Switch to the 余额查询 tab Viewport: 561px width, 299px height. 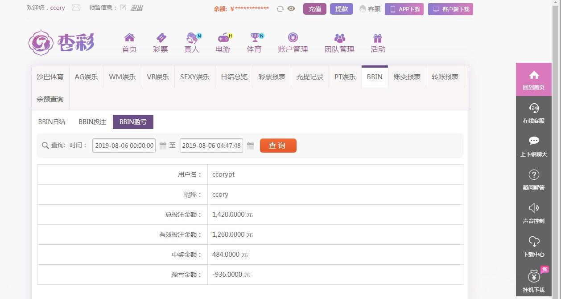click(x=50, y=99)
